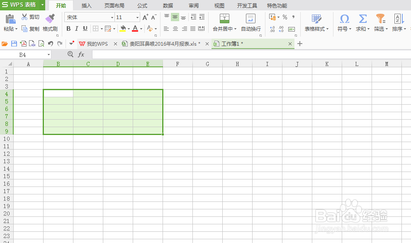Click the Paste (粘贴) clipboard icon

[x=10, y=19]
